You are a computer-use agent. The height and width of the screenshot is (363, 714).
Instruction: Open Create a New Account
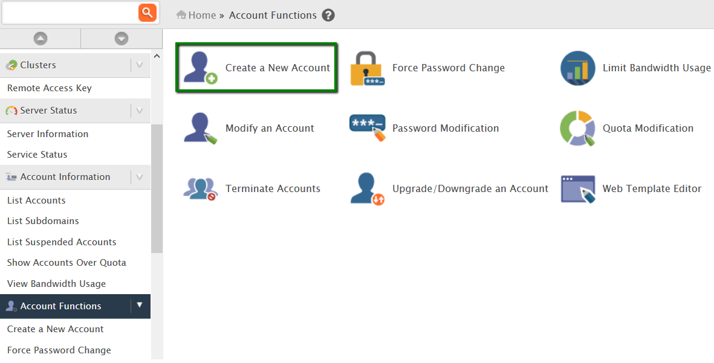[256, 68]
